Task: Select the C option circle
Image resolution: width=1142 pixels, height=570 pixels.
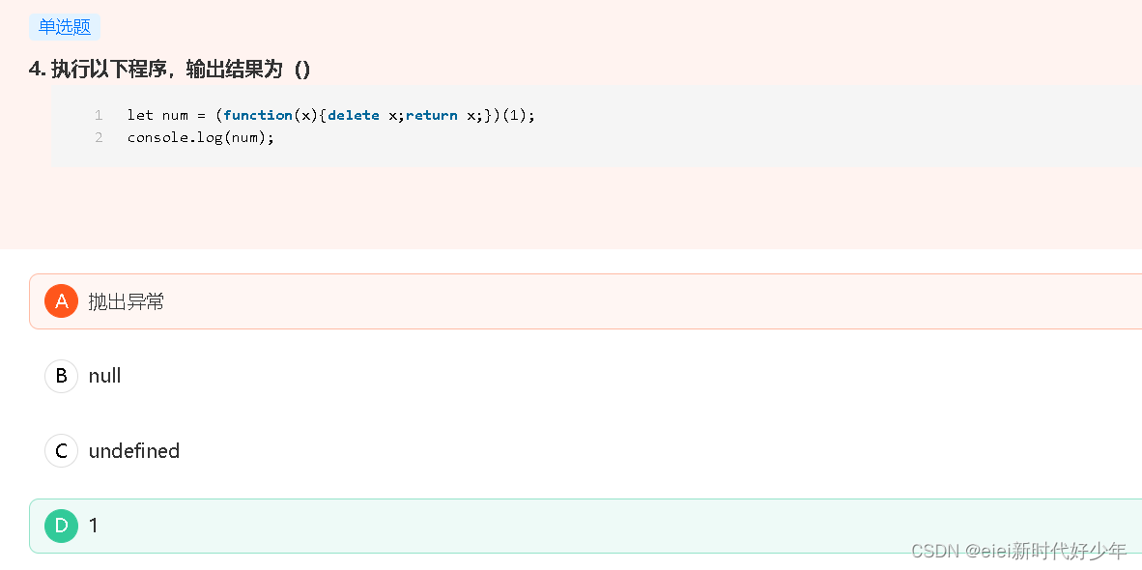Action: click(61, 450)
